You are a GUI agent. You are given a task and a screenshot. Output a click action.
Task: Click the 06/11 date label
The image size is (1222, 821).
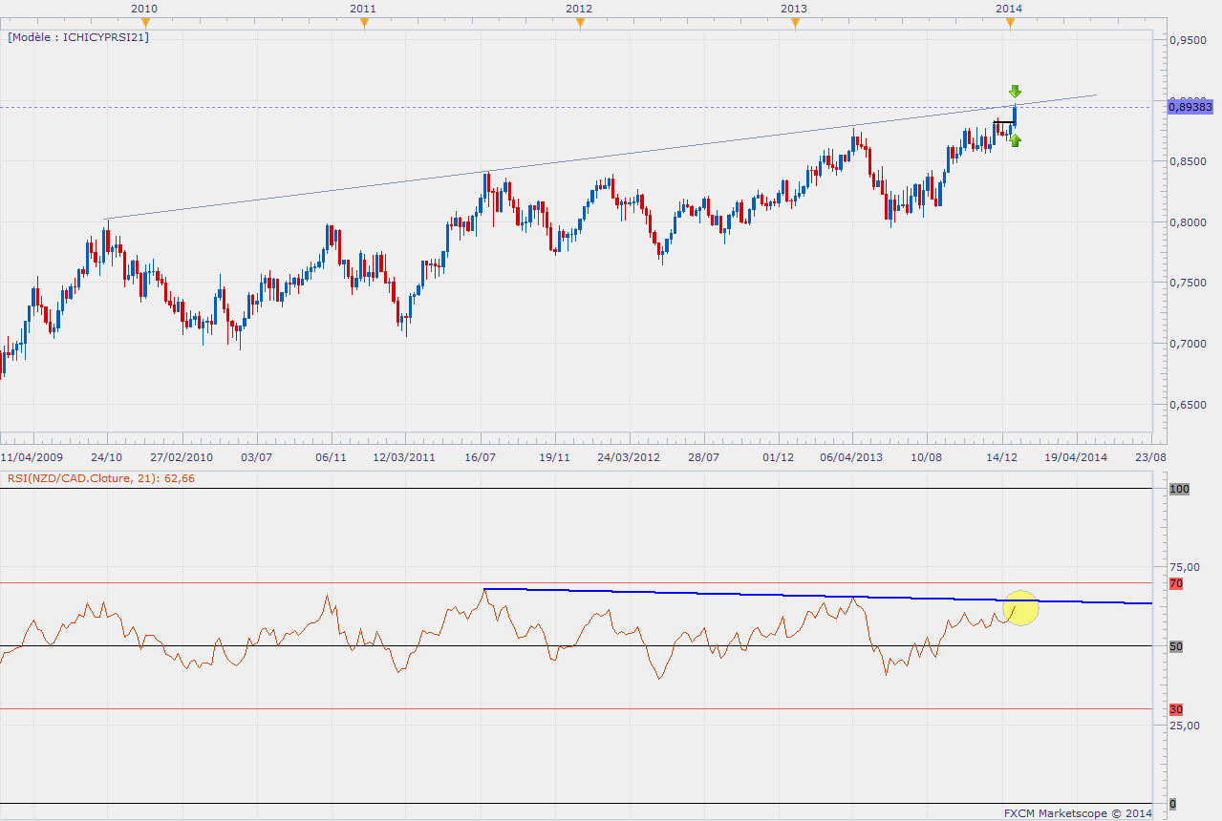pyautogui.click(x=330, y=457)
